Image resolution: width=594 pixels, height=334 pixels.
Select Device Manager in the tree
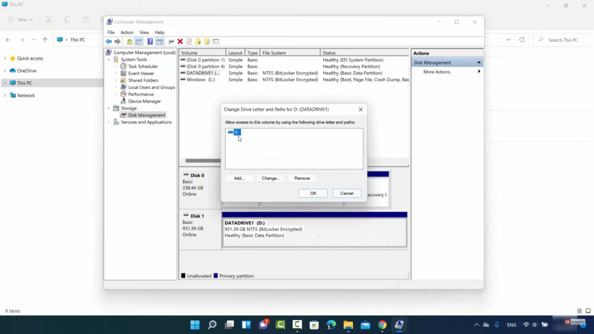[144, 101]
